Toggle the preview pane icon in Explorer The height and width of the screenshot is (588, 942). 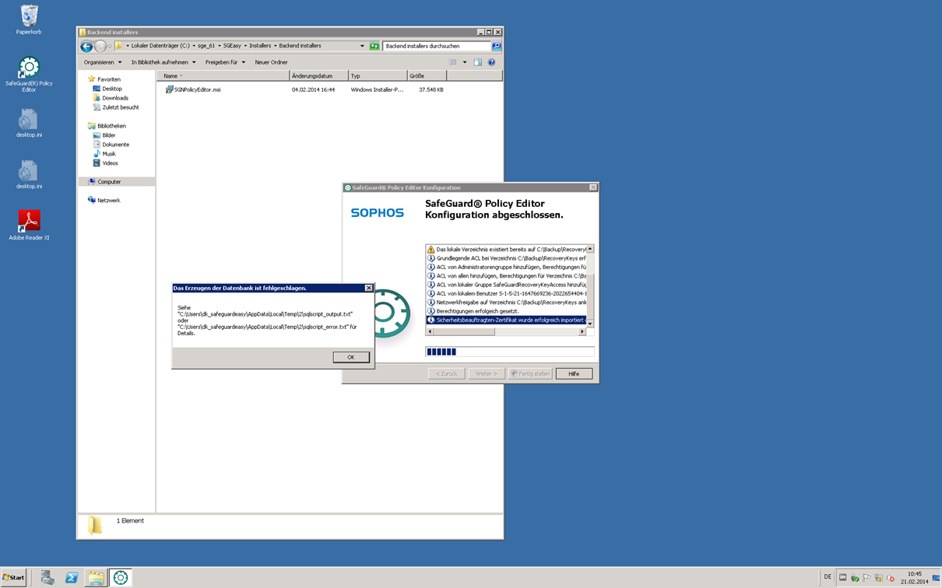pyautogui.click(x=478, y=62)
